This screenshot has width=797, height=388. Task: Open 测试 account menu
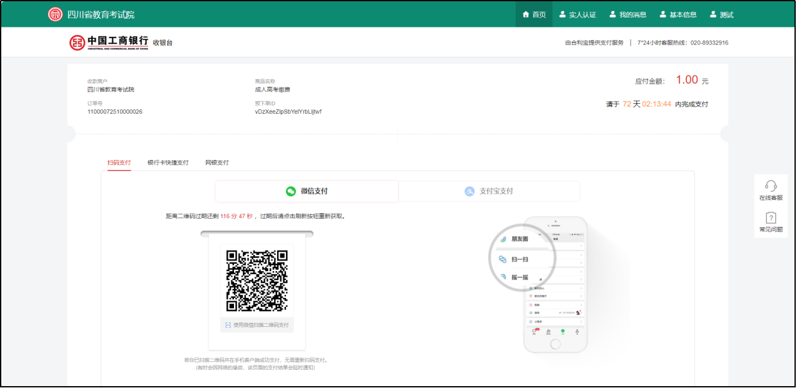721,14
